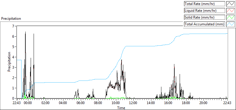
Task: Select the Total Rate (mm/hr) legend label
Action: point(205,4)
